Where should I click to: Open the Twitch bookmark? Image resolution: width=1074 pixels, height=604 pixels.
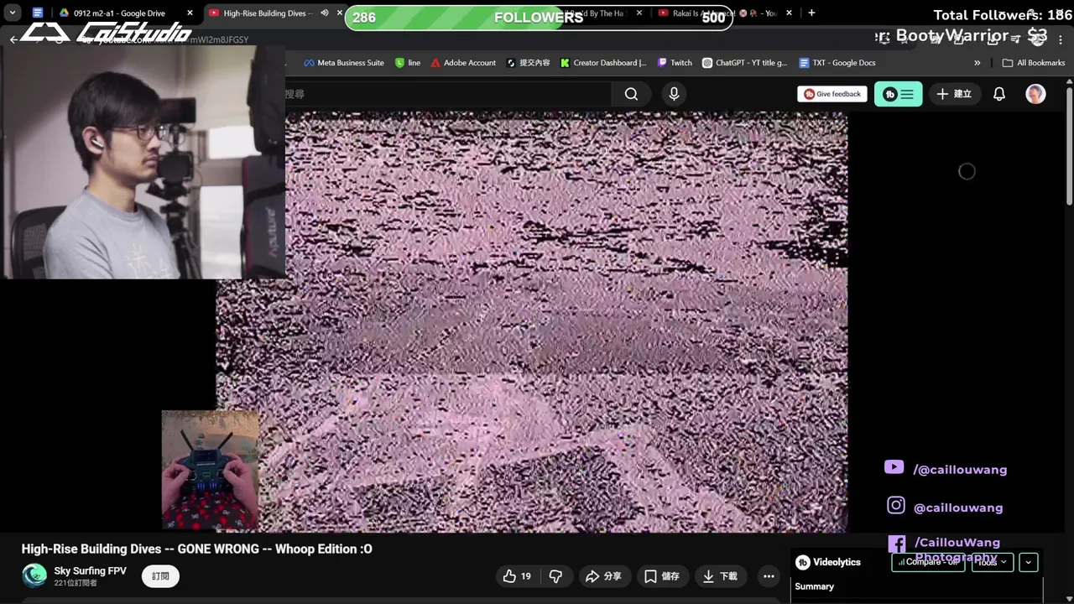675,63
